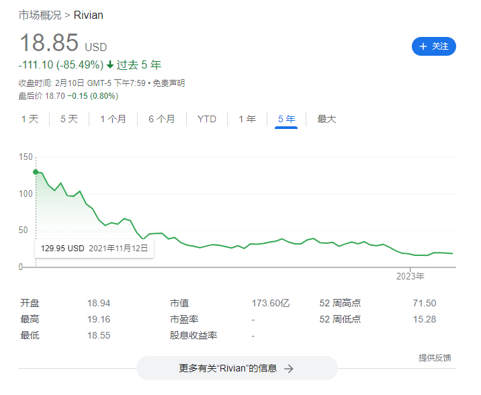
Task: Click the 52 周低点 value 15.28
Action: (425, 319)
